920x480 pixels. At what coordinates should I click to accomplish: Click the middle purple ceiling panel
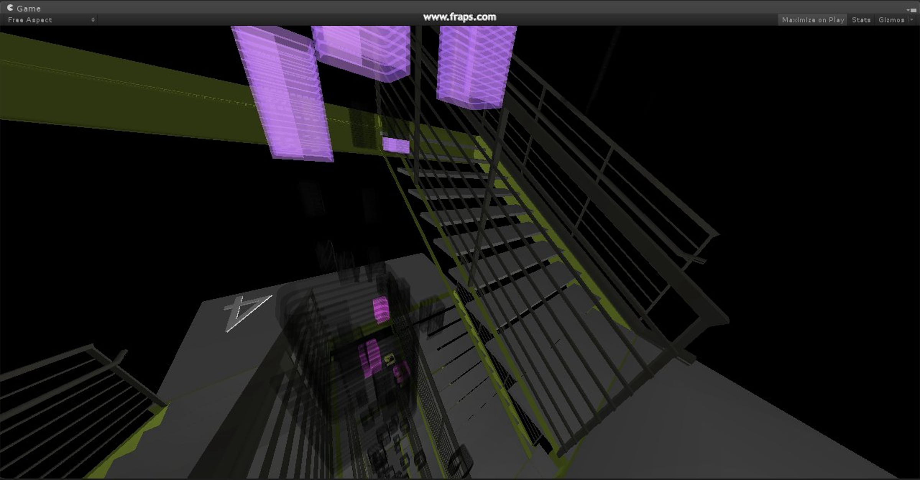(362, 50)
